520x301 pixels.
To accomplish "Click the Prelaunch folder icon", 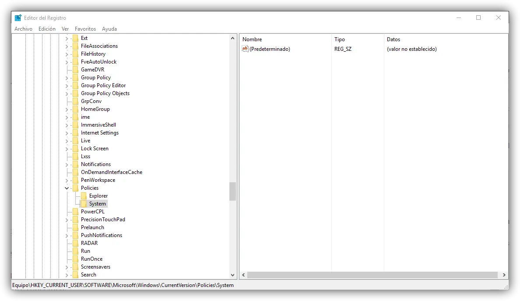I will 76,228.
